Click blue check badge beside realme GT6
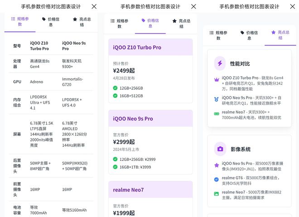The width and height of the screenshot is (299, 217). 217,179
